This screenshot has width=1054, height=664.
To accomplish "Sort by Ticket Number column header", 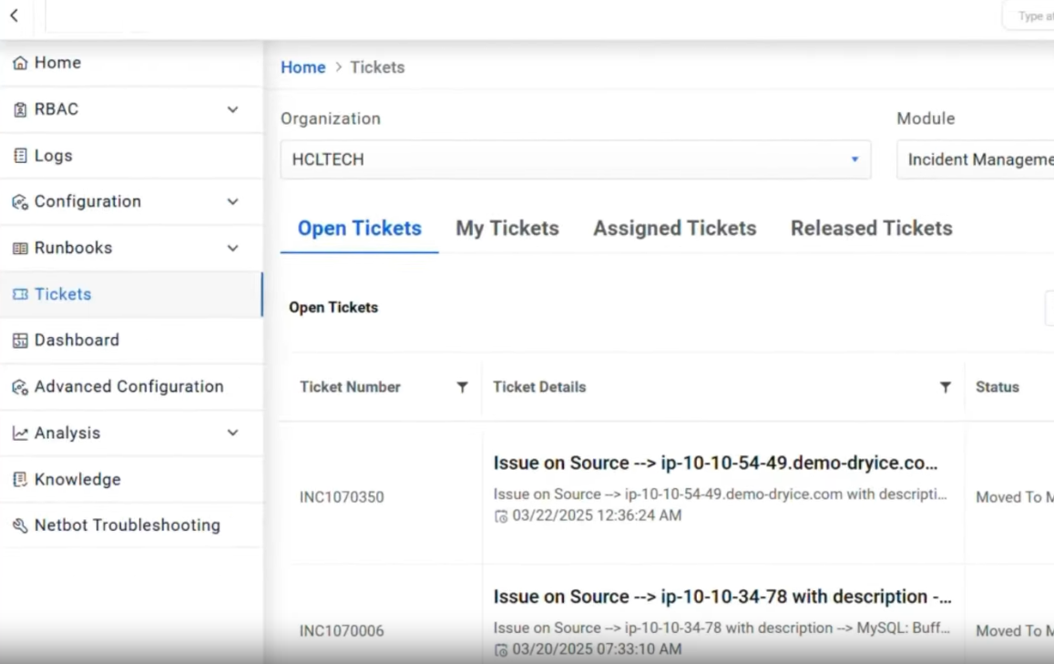I will point(350,387).
